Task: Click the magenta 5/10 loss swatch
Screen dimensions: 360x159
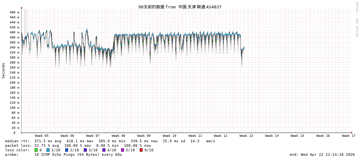Action: coord(122,150)
